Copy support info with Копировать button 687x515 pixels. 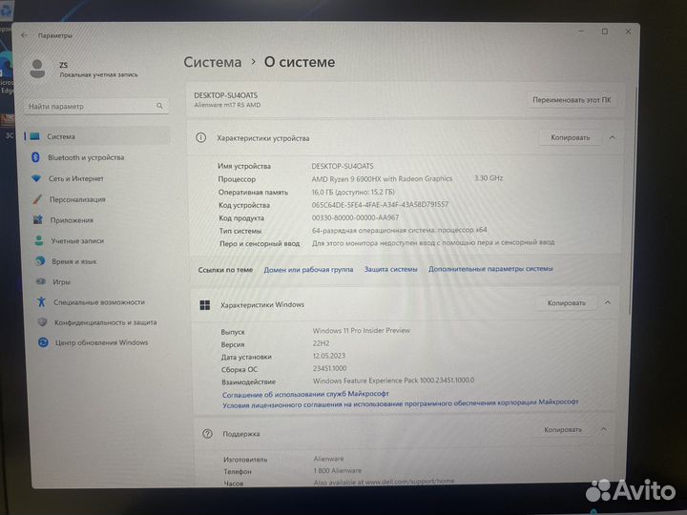click(x=563, y=429)
